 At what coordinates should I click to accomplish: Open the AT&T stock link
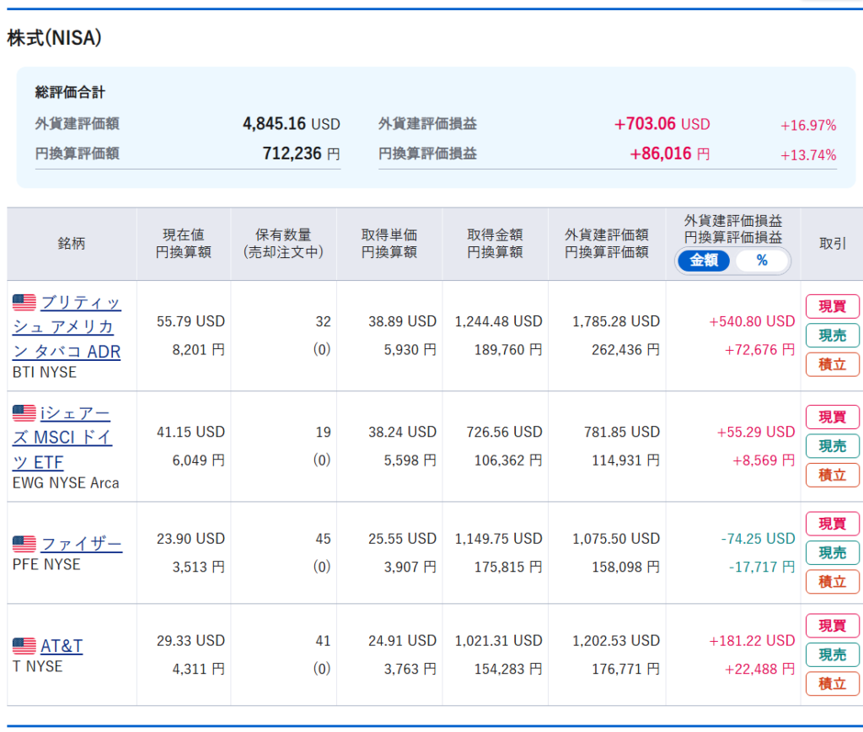(62, 646)
